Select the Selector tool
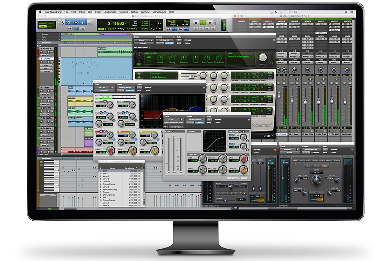Screen dimensions: 392x261 pos(76,23)
